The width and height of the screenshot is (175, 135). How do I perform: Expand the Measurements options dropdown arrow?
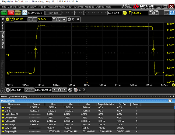tap(173, 101)
